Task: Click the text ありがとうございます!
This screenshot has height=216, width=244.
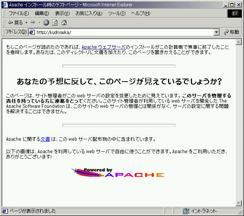Action: coord(29,156)
